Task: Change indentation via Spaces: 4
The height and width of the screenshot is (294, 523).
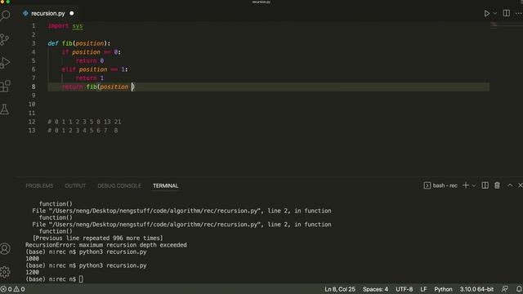Action: pos(375,289)
